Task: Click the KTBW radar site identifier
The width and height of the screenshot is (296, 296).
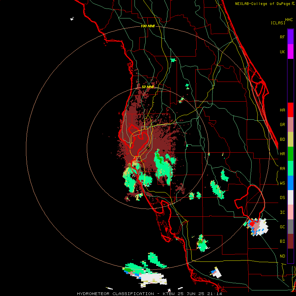Action: (x=169, y=294)
